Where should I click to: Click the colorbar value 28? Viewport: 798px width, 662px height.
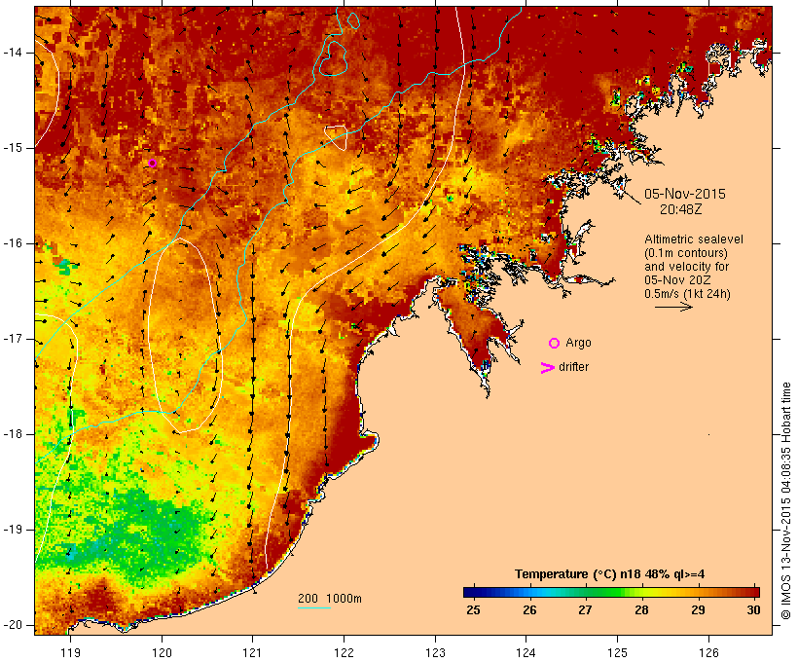point(641,610)
